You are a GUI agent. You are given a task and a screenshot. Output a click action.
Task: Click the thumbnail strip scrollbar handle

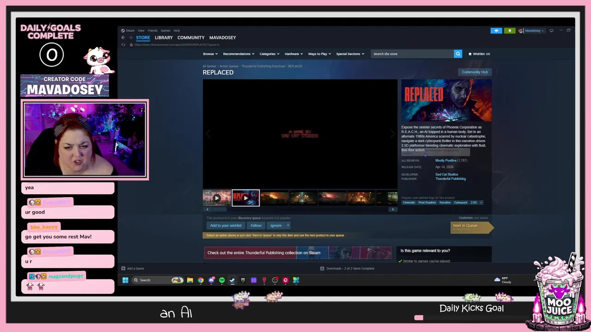[219, 209]
